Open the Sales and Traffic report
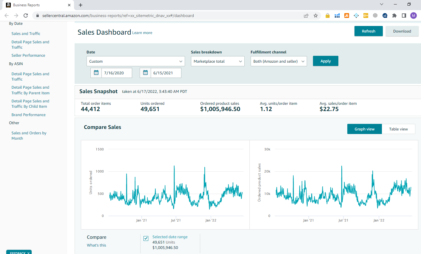This screenshot has width=421, height=254. coord(26,33)
